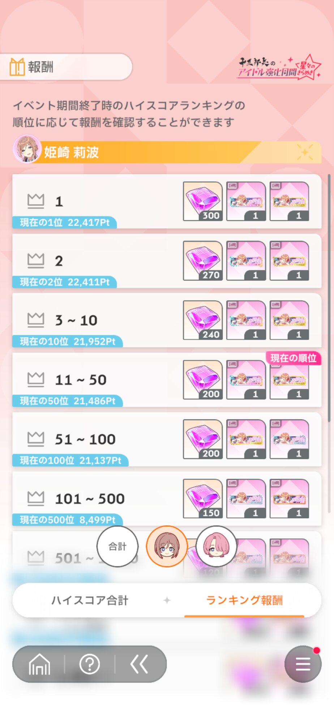334x724 pixels.
Task: Click the 報酬 header label
Action: [40, 67]
